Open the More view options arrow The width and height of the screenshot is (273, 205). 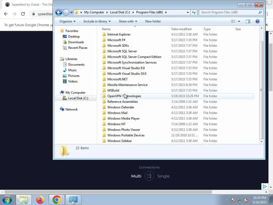tap(239, 21)
